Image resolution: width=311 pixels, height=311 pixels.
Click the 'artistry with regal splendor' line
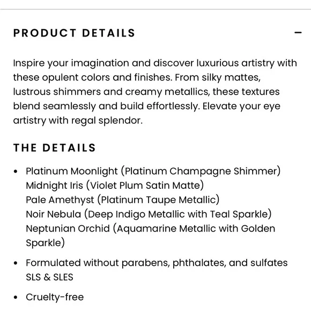click(78, 121)
